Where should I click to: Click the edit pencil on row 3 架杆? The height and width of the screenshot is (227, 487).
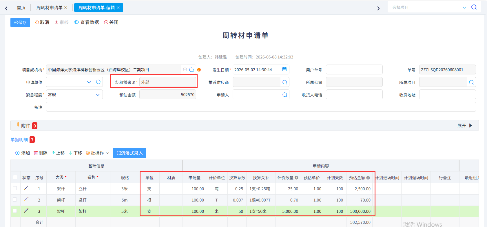point(26,211)
